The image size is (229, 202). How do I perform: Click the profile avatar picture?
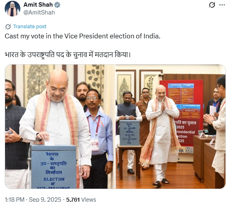[13, 9]
